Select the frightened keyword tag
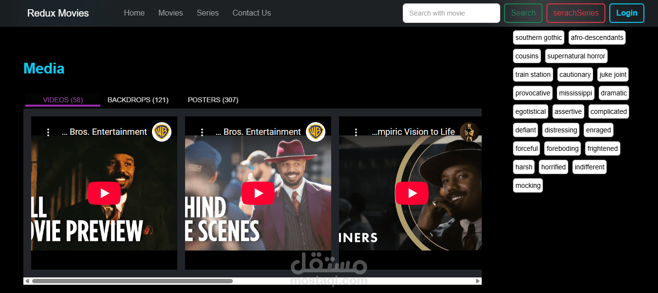The width and height of the screenshot is (658, 293). [x=603, y=148]
